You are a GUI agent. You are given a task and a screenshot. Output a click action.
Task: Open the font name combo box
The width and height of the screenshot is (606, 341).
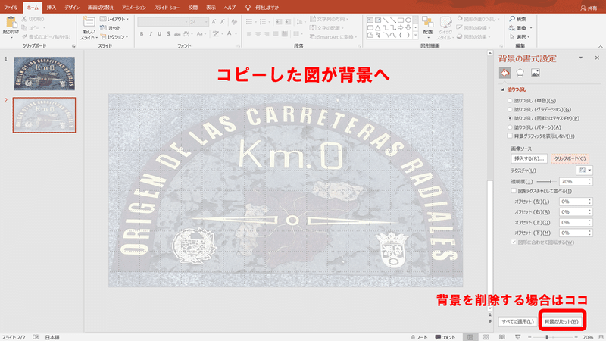[163, 22]
